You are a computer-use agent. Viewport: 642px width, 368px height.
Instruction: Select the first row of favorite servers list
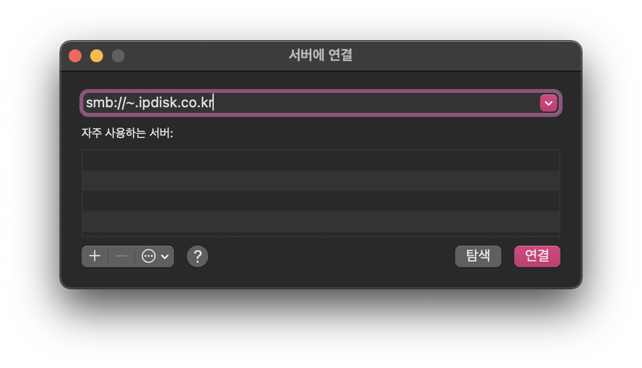point(320,160)
